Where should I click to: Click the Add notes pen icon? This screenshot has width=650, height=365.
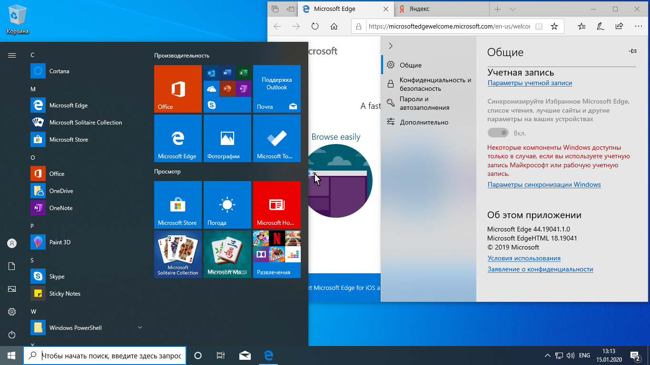(x=601, y=26)
